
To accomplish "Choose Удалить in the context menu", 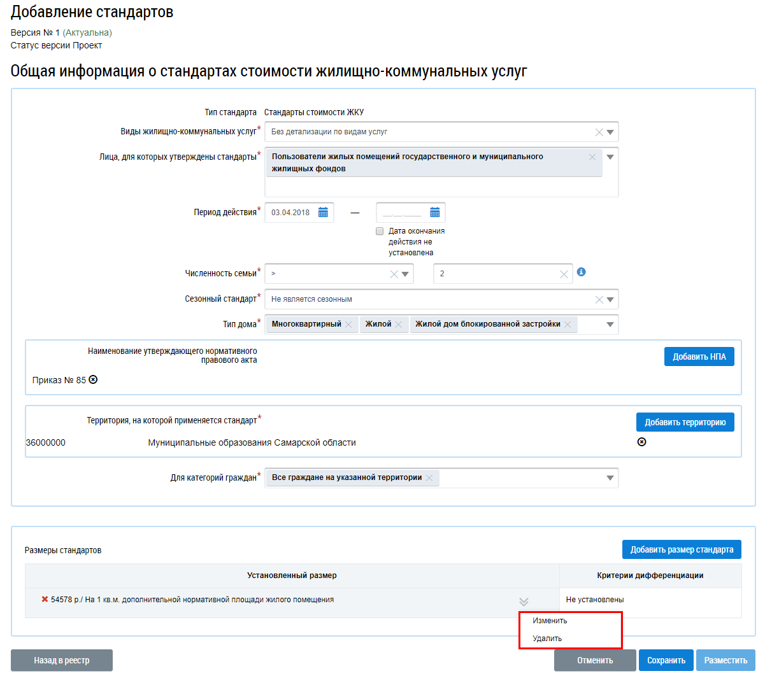I will coord(547,639).
